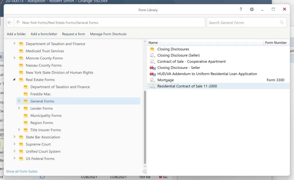The height and width of the screenshot is (180, 294).
Task: Select Department of Taxation and Finance under Real Estate
Action: (x=60, y=87)
